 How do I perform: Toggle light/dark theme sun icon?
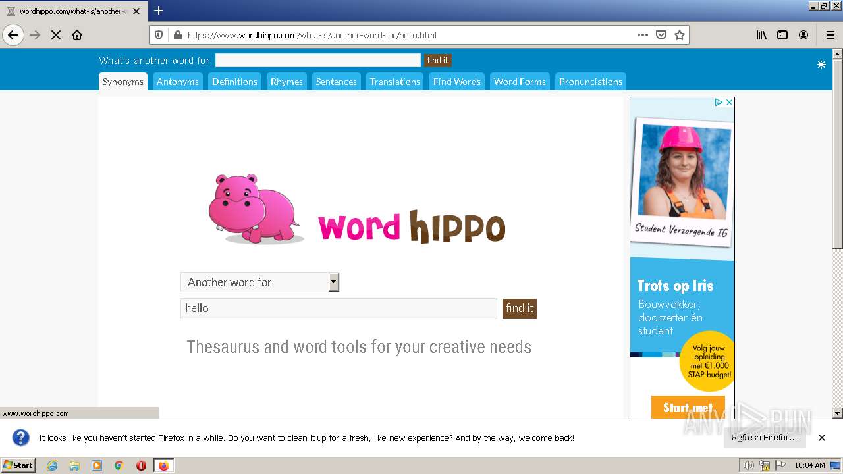821,65
